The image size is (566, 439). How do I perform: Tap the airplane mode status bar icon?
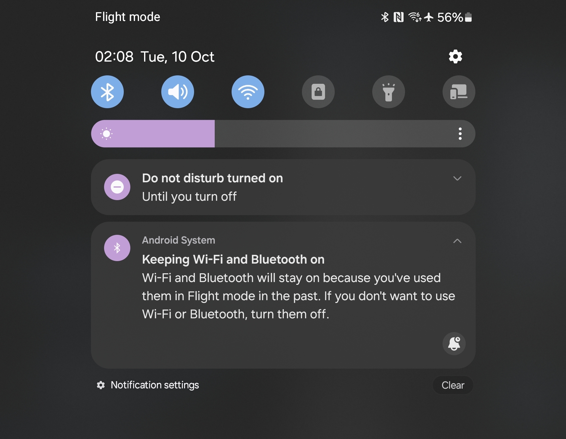(x=429, y=17)
